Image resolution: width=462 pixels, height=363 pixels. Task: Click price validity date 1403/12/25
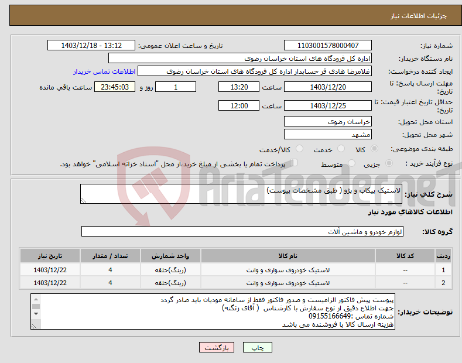click(328, 105)
